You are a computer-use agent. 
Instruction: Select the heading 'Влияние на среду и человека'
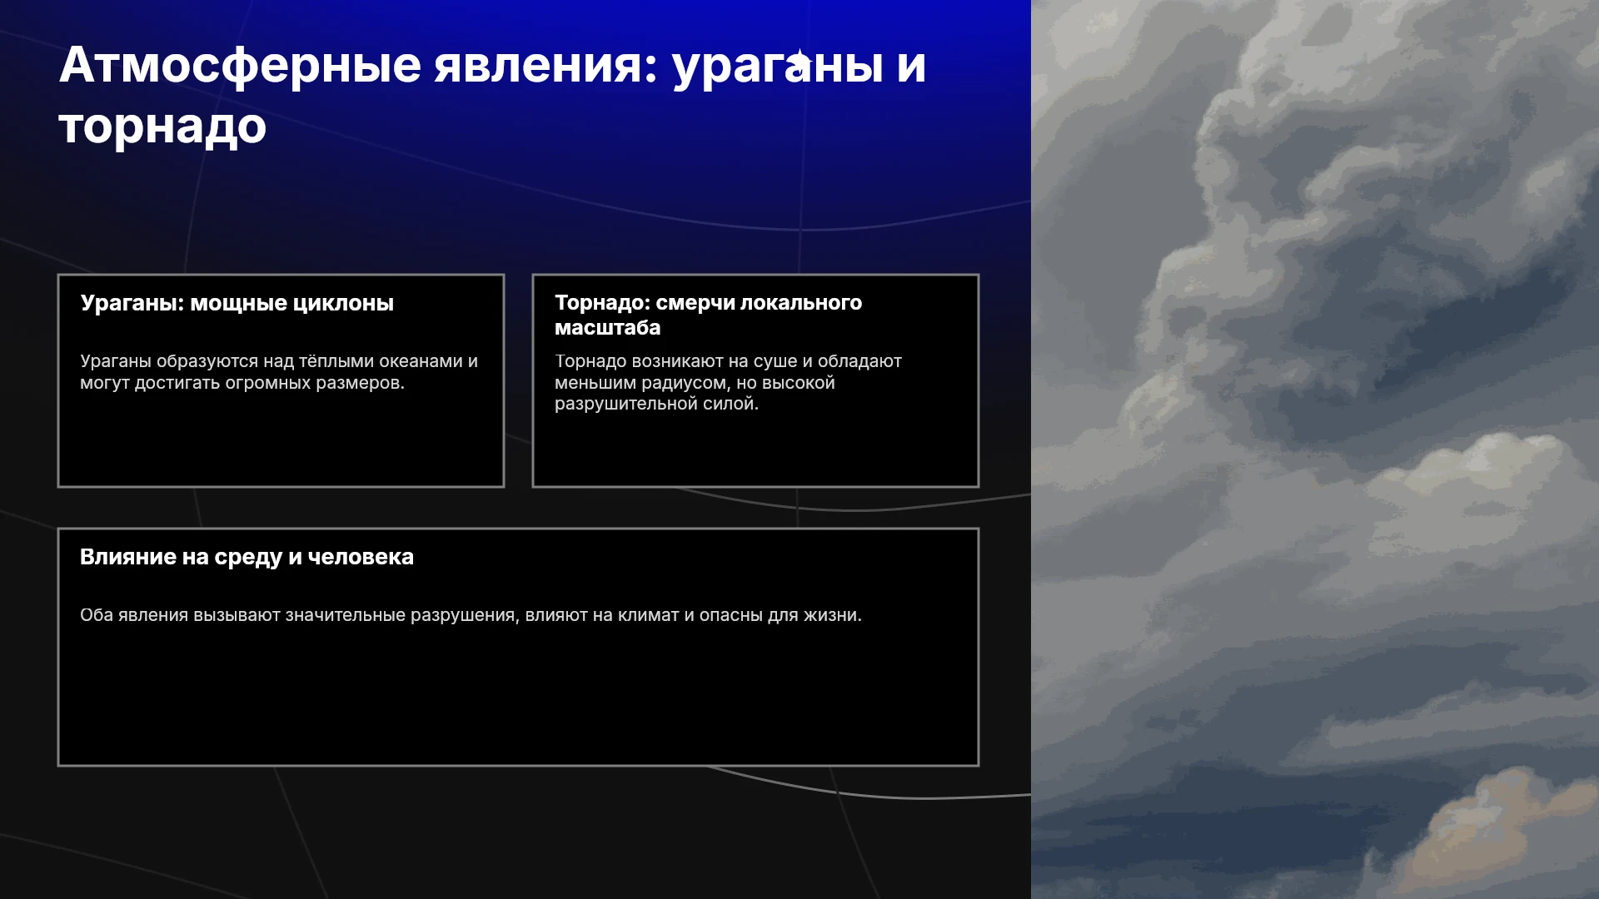click(247, 557)
